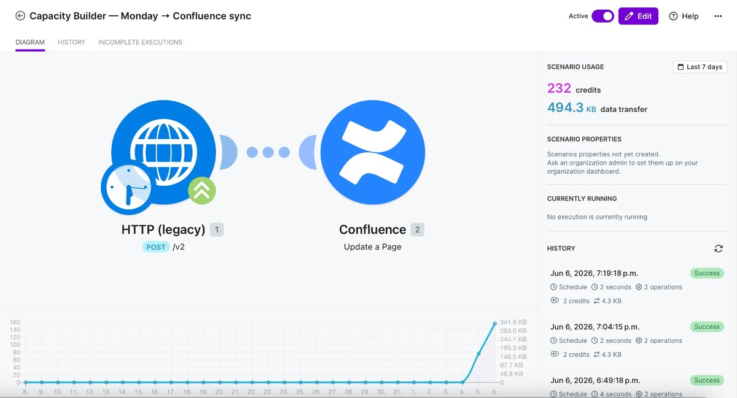Click the calendar icon in Last 7 days
The image size is (737, 398).
tap(680, 67)
